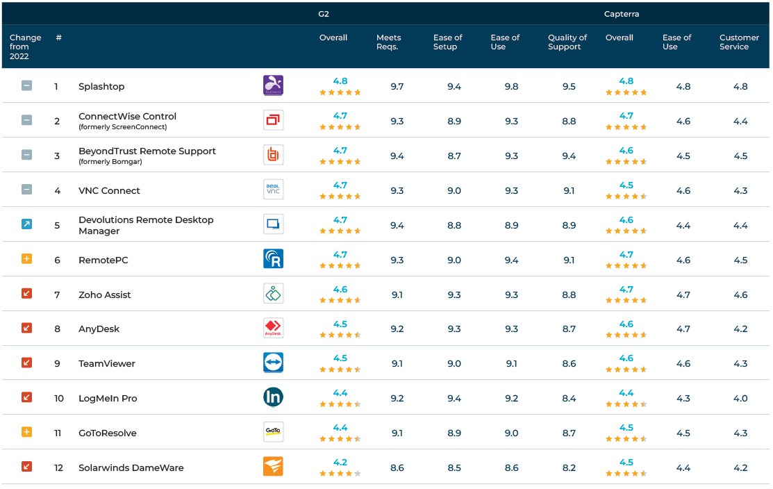Click the G2 Overall column header
The height and width of the screenshot is (489, 773).
pyautogui.click(x=333, y=38)
